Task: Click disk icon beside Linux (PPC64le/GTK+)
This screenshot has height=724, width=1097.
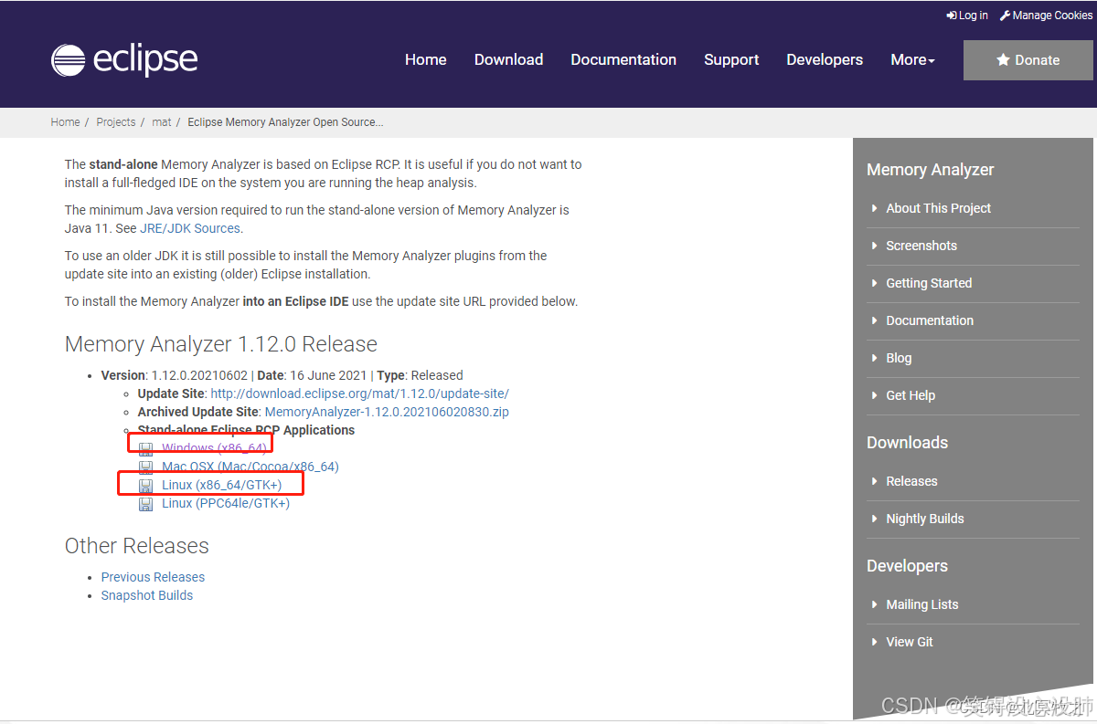Action: pyautogui.click(x=146, y=503)
